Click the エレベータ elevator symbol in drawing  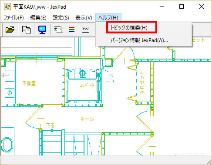[87, 85]
